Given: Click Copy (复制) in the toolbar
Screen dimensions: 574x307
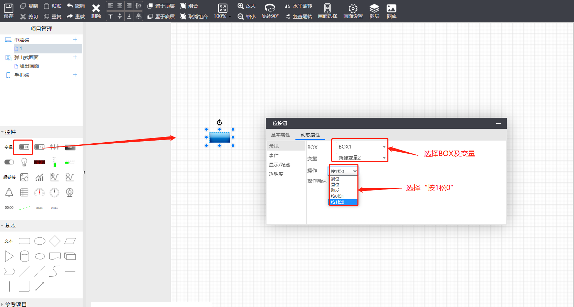Looking at the screenshot, I should 29,6.
